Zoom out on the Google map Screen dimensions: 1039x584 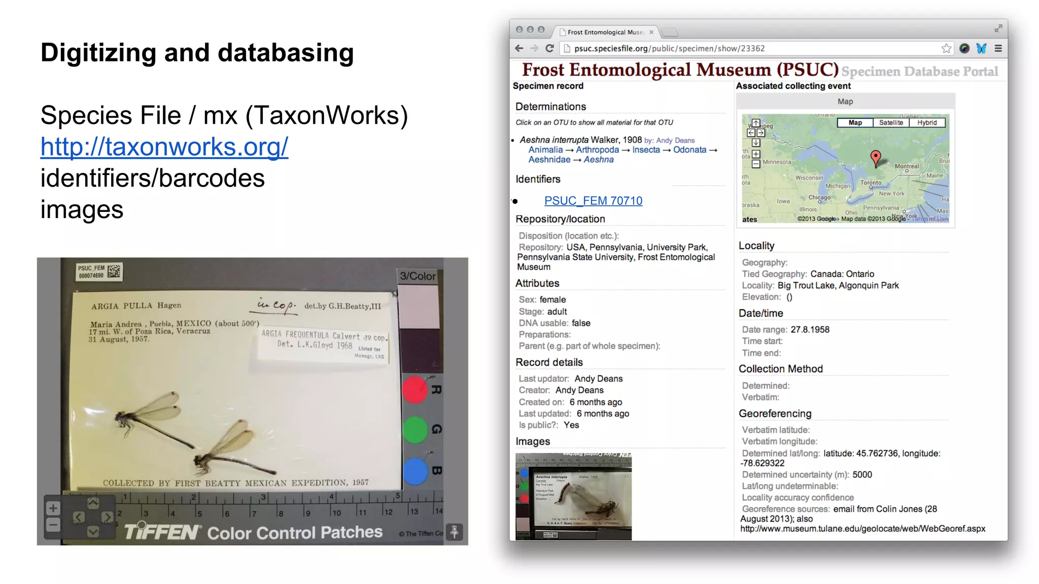coord(756,164)
